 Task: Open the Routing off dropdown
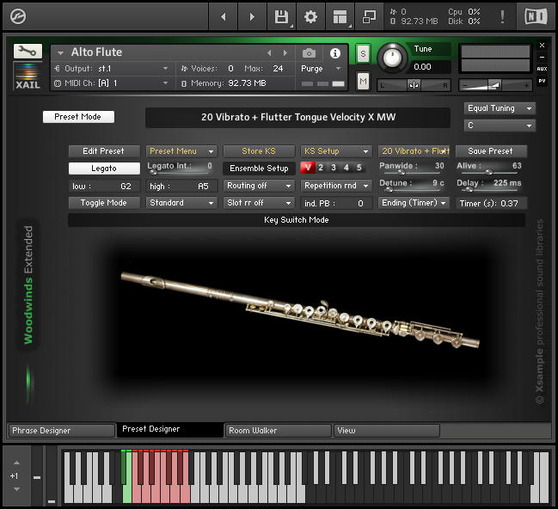(x=259, y=186)
